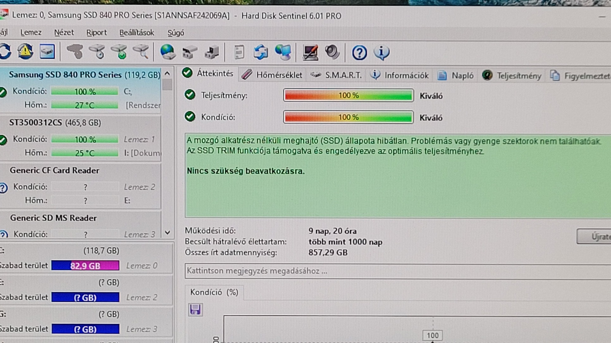Open help via blue question mark icon

(x=359, y=52)
